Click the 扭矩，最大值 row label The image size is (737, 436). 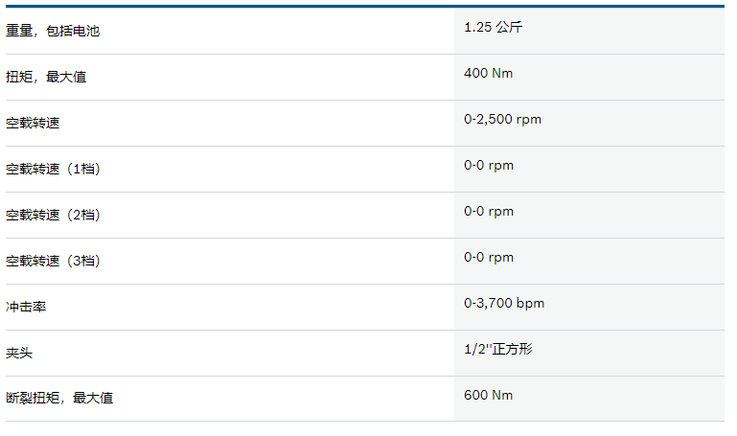click(x=46, y=77)
